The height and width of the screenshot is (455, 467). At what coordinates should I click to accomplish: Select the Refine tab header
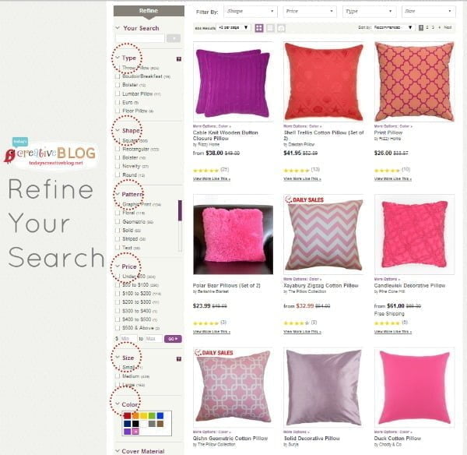(149, 11)
